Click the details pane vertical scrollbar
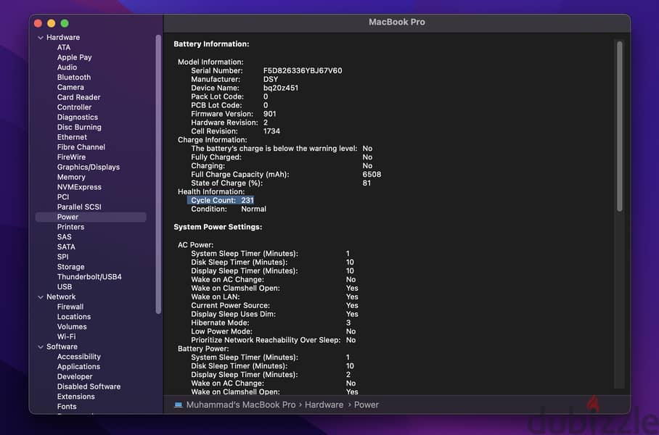 click(620, 126)
